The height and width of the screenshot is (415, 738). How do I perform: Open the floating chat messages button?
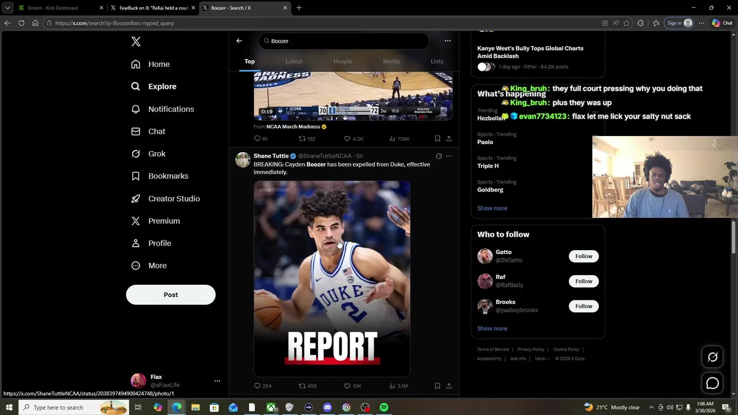point(713,383)
